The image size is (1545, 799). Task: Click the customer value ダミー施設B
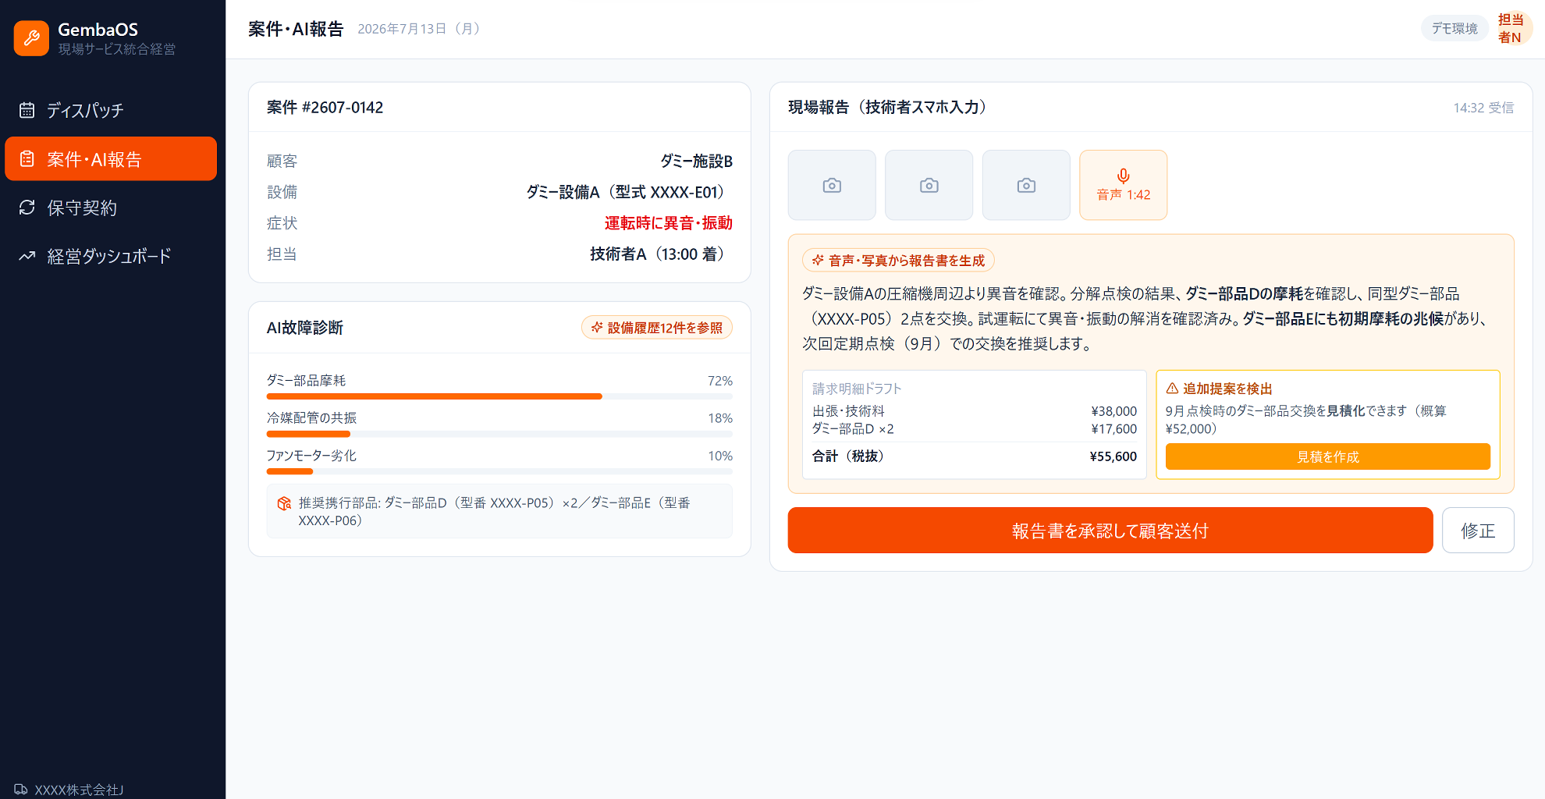(696, 161)
